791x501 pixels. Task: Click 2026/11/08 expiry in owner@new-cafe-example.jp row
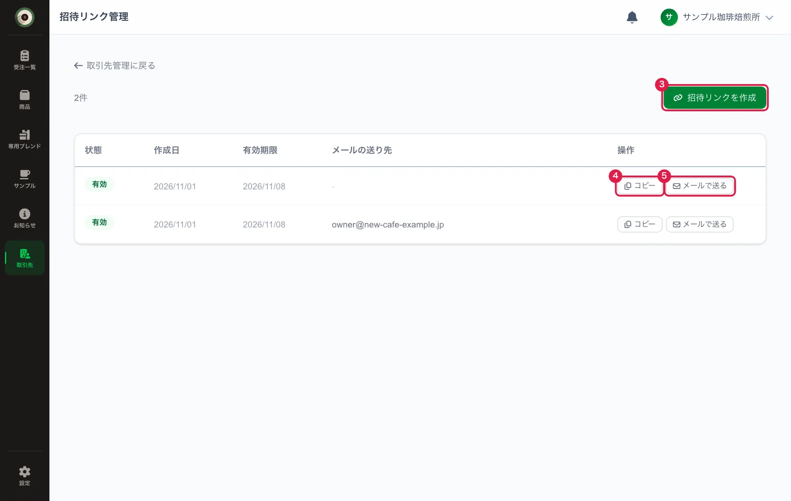(x=264, y=225)
